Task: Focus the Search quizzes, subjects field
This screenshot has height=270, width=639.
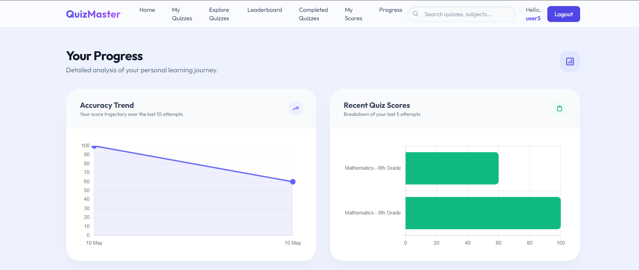Action: [x=461, y=14]
